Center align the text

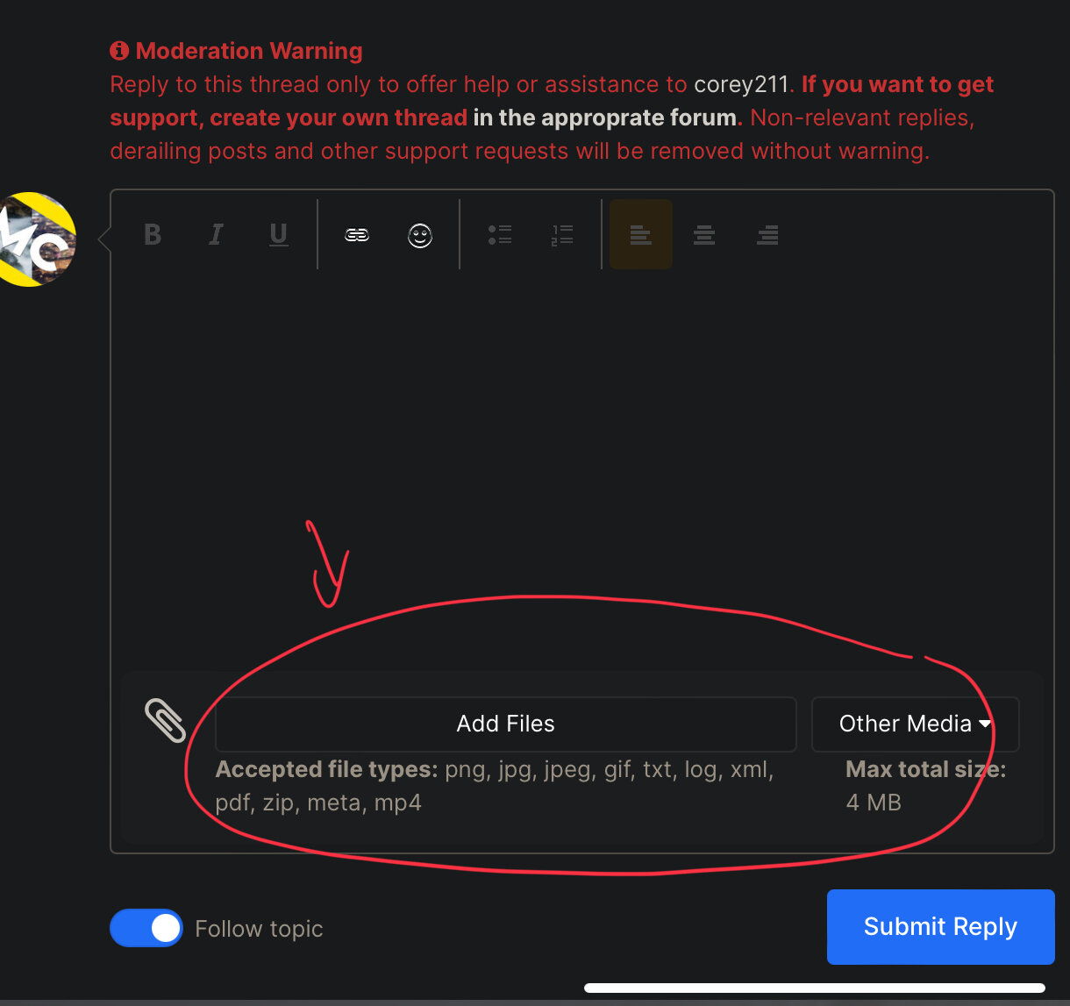click(x=704, y=234)
